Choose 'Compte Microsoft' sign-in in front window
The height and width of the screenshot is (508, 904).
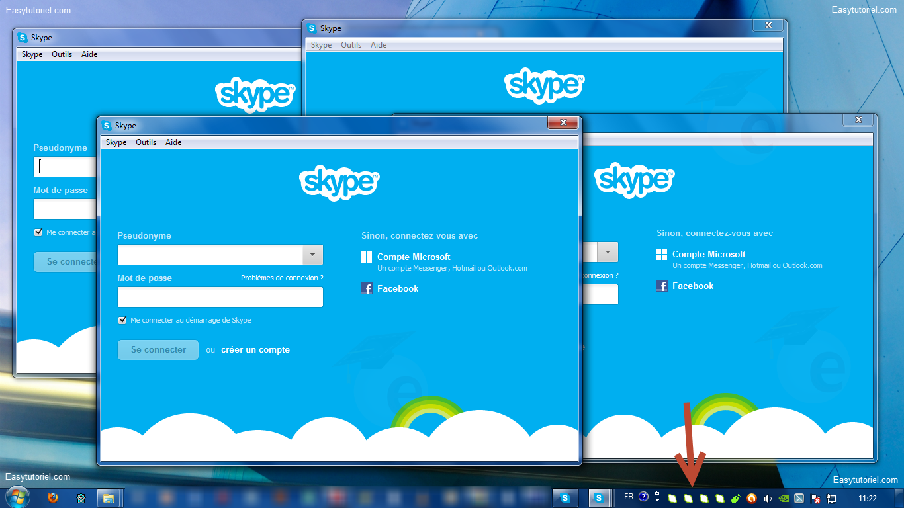[x=414, y=257]
